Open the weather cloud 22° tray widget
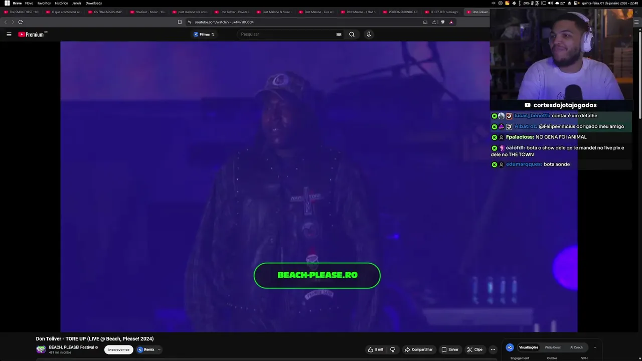Screen dimensions: 642x361 (560, 3)
